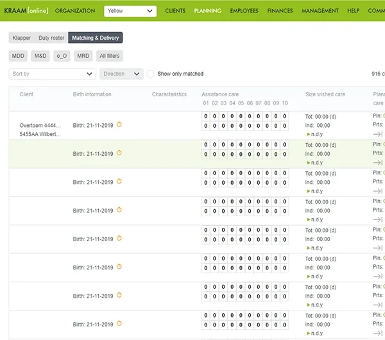
Task: Click the arrow-to-bar icon in the first row
Action: 378,134
